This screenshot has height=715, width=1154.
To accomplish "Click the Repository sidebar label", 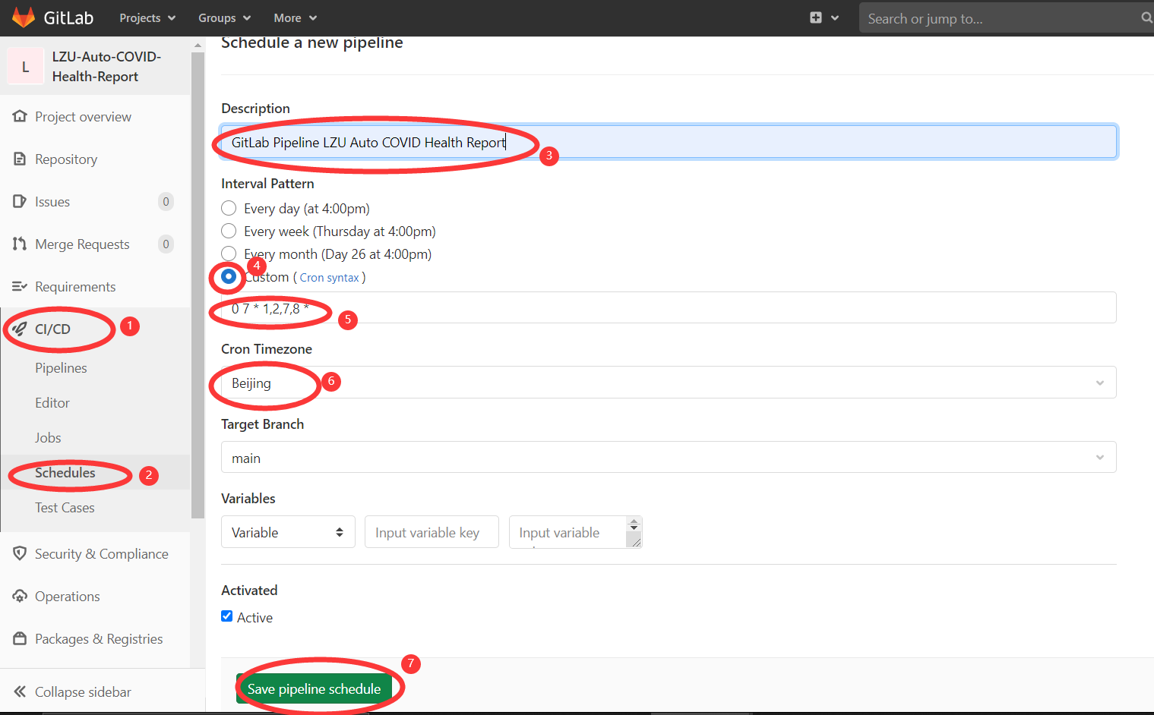I will click(x=66, y=159).
